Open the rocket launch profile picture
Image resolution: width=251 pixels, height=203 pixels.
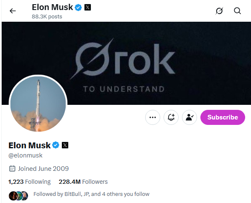[38, 104]
